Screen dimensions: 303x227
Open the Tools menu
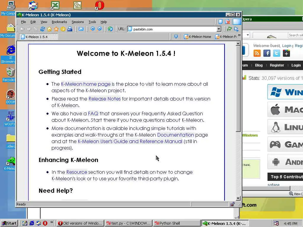coord(92,22)
